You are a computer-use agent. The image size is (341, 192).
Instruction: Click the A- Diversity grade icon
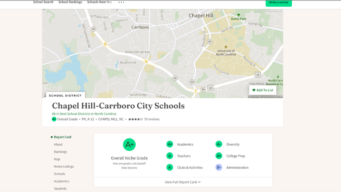click(x=219, y=144)
